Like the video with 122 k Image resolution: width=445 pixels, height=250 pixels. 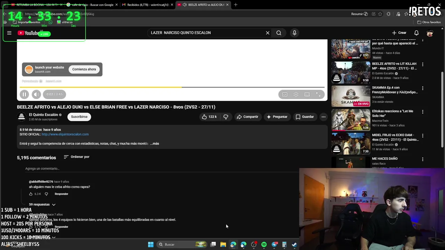[209, 117]
